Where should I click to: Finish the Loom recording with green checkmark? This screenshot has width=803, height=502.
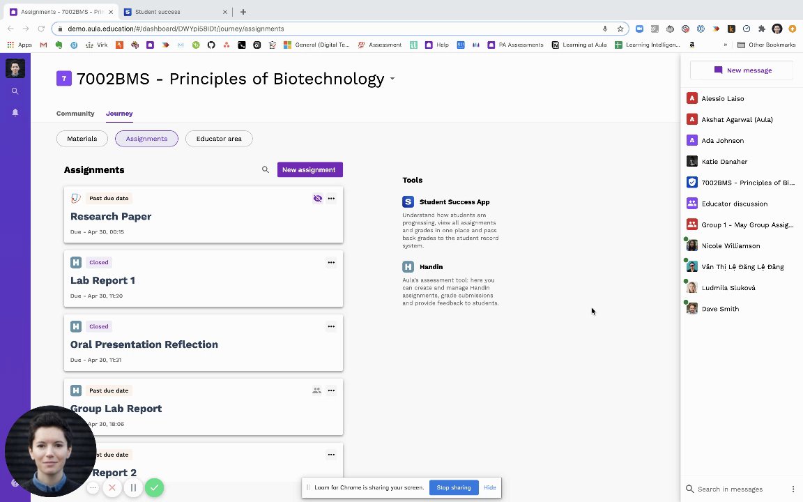(x=155, y=487)
